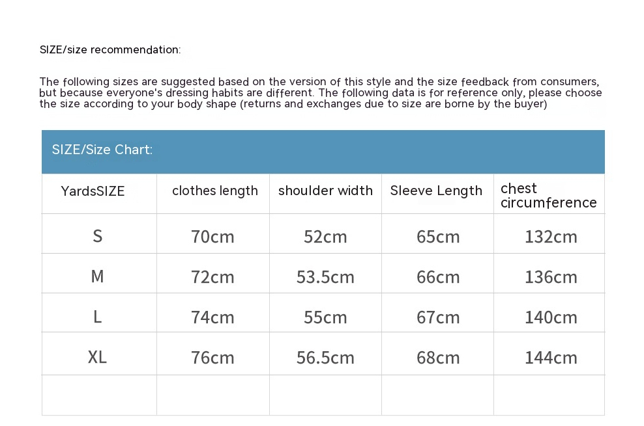Select the 67cm sleeve length cell

pyautogui.click(x=438, y=317)
